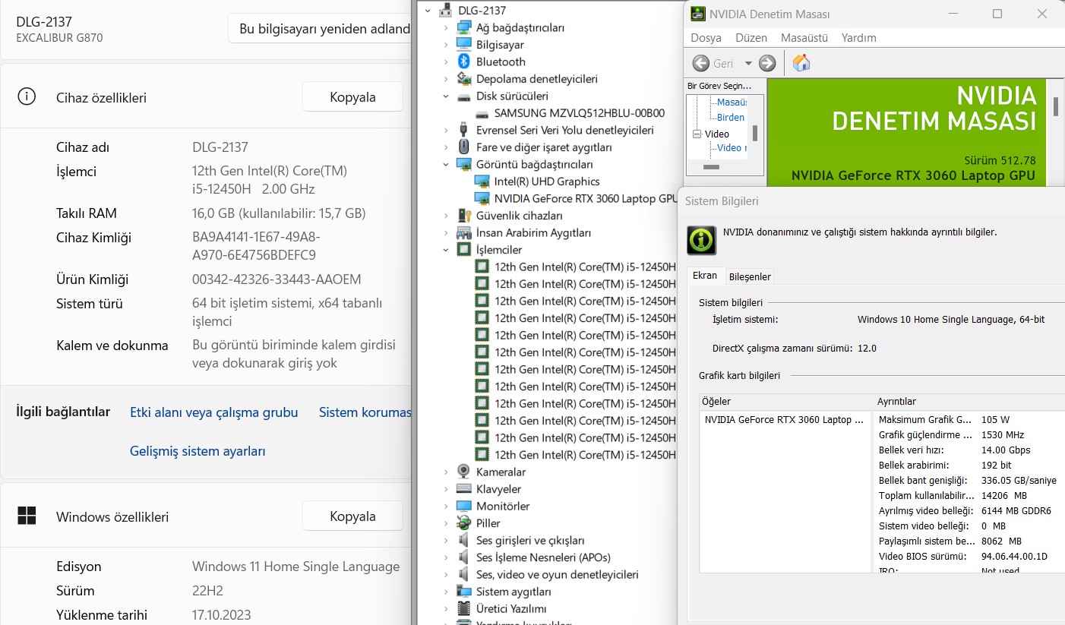Click the Öğeler column header
1065x625 pixels.
786,401
